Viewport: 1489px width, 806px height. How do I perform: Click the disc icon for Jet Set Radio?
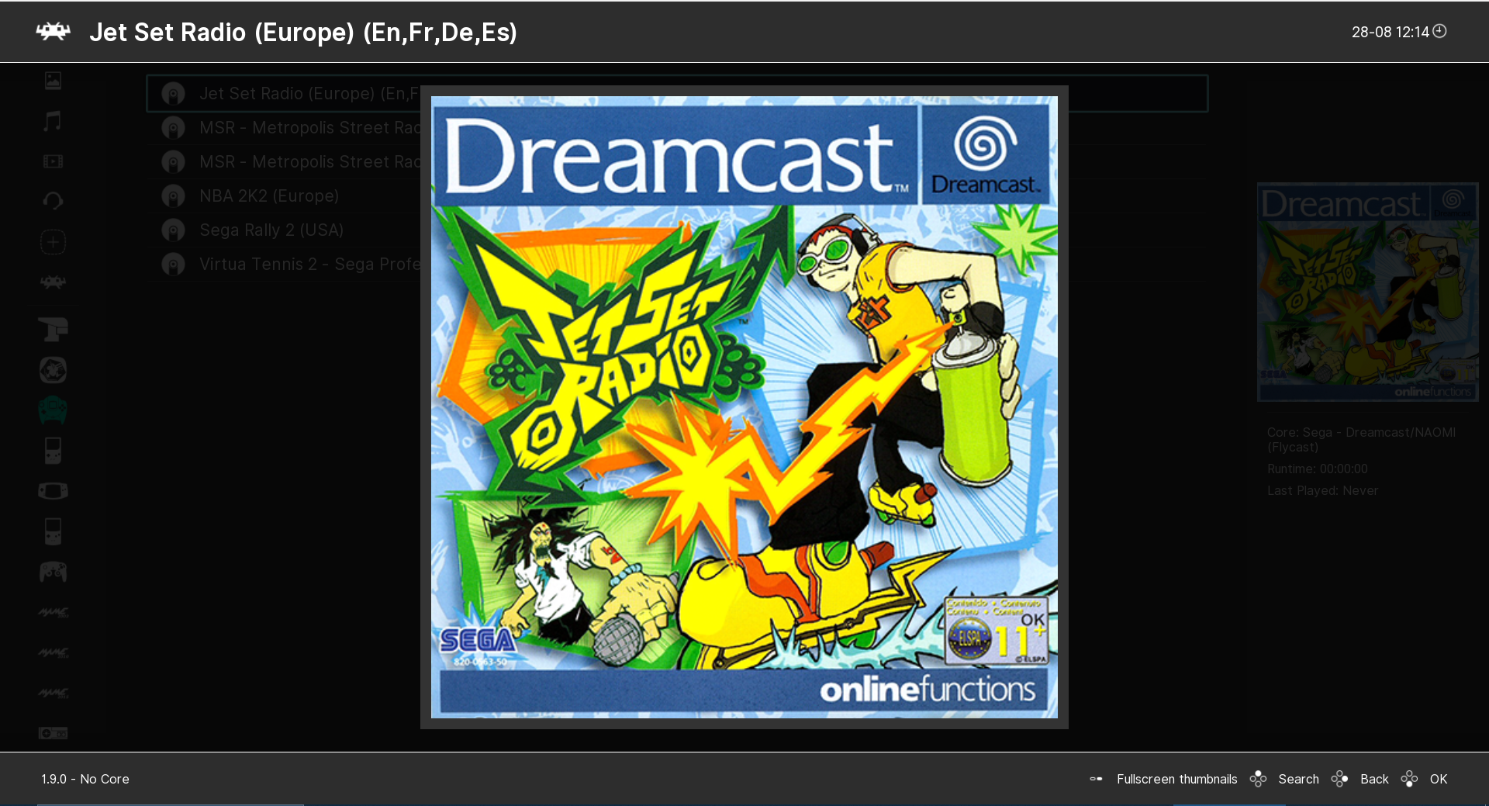pos(173,94)
